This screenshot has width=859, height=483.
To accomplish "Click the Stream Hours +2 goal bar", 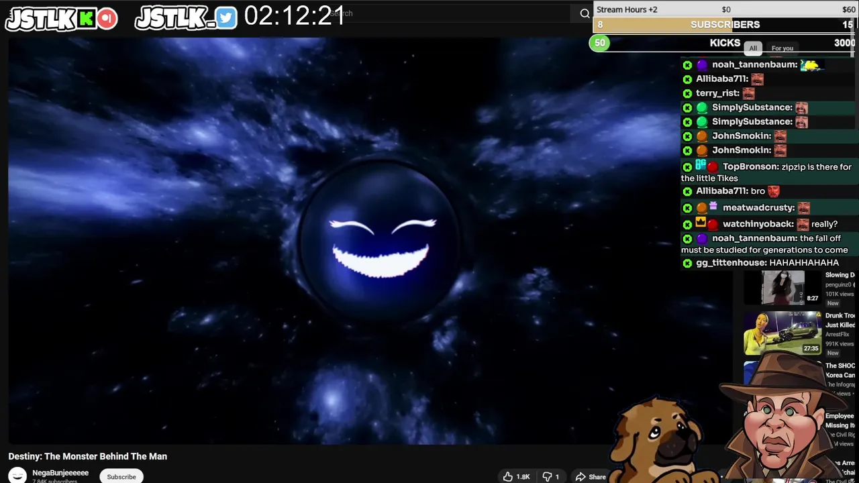I will point(725,9).
